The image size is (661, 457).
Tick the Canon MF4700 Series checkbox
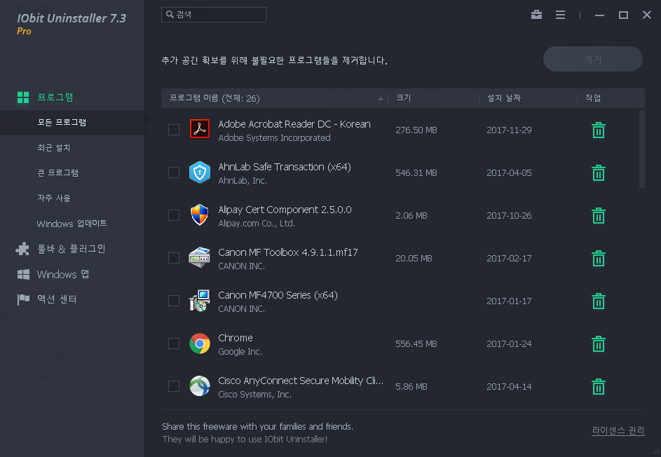point(174,301)
